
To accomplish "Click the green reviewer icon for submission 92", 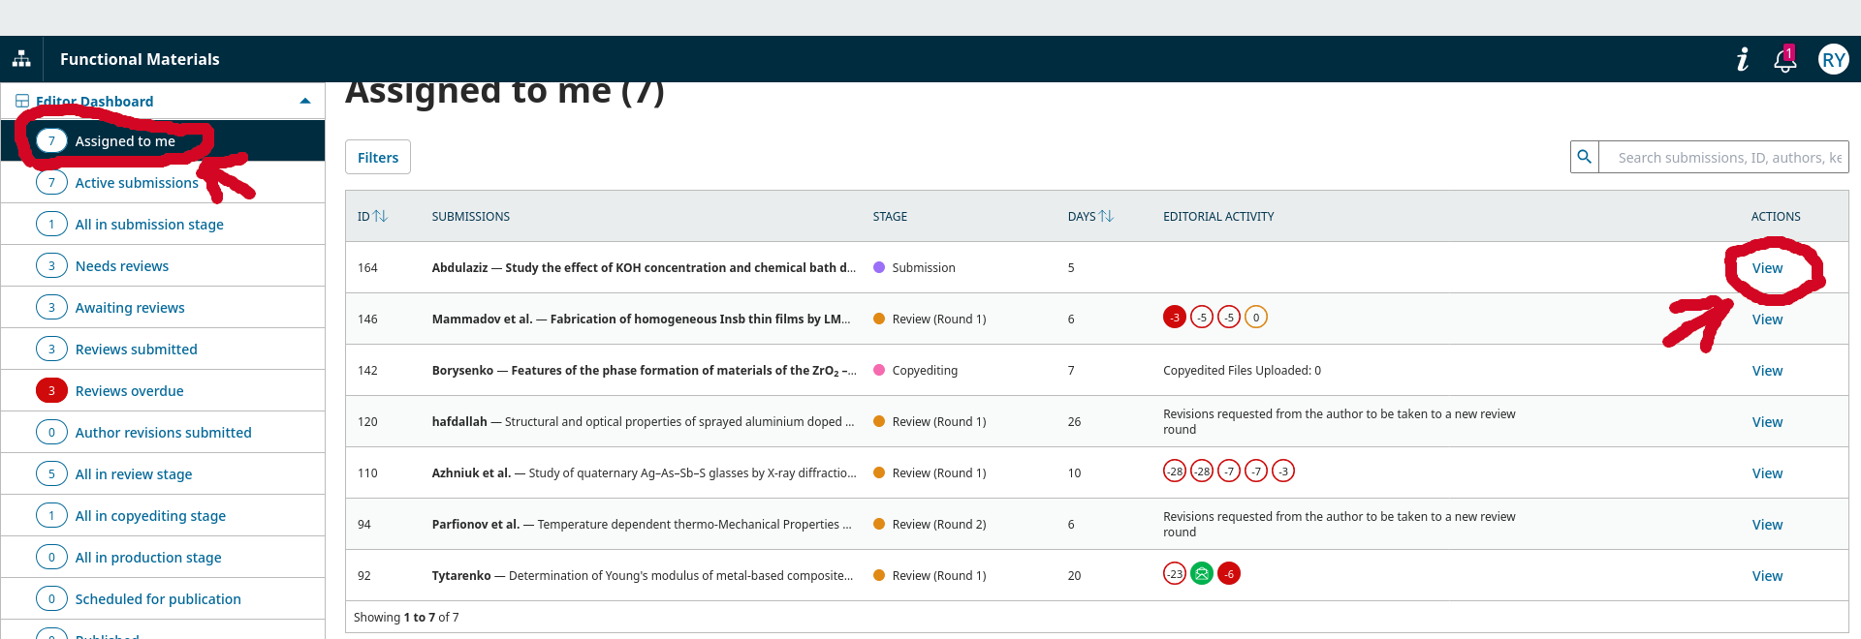I will [x=1202, y=574].
